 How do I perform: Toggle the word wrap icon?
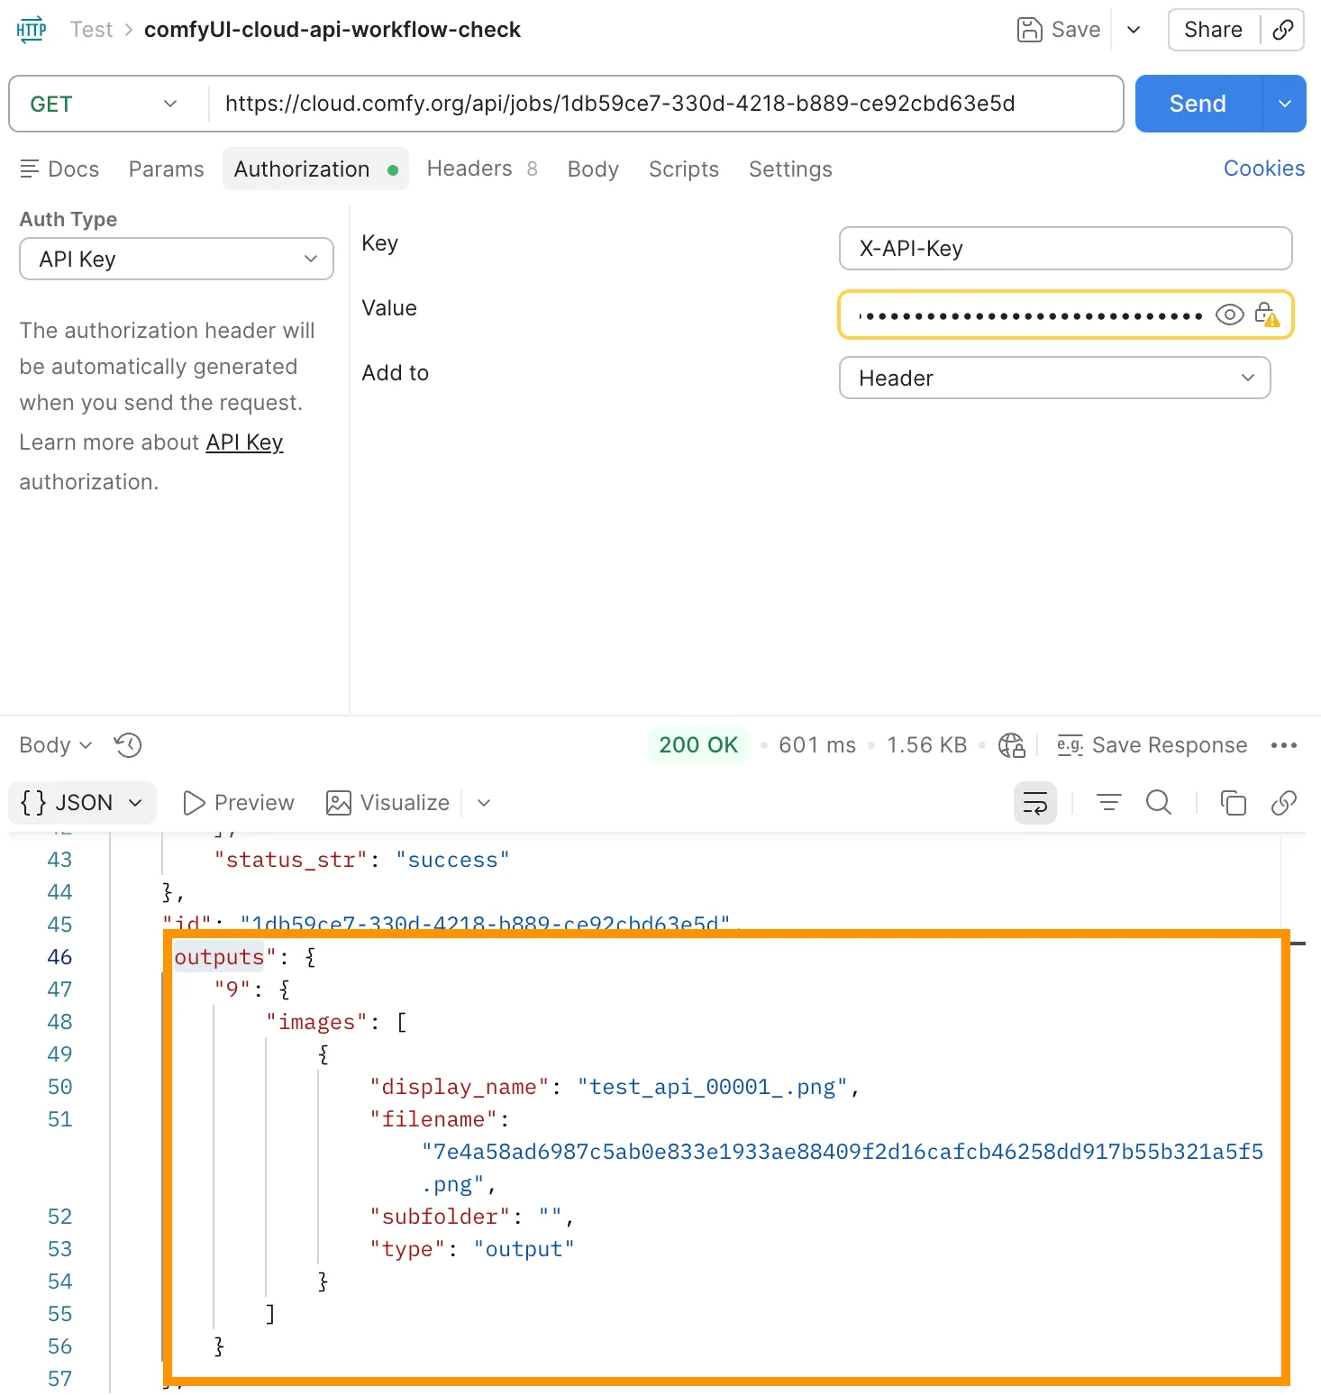(x=1035, y=802)
